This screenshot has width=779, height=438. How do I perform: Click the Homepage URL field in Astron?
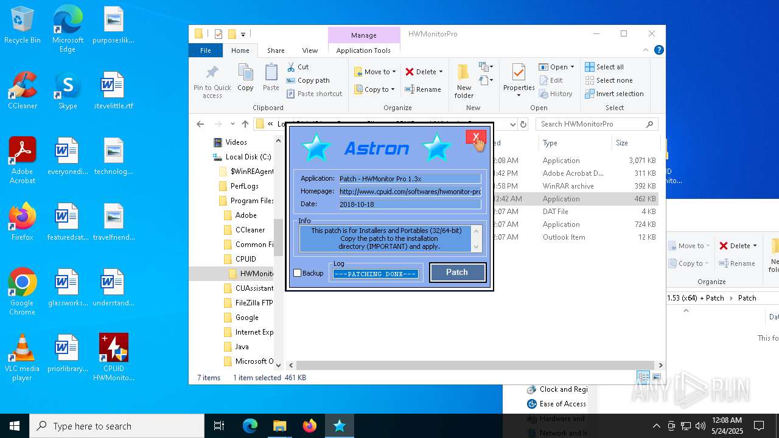click(410, 192)
